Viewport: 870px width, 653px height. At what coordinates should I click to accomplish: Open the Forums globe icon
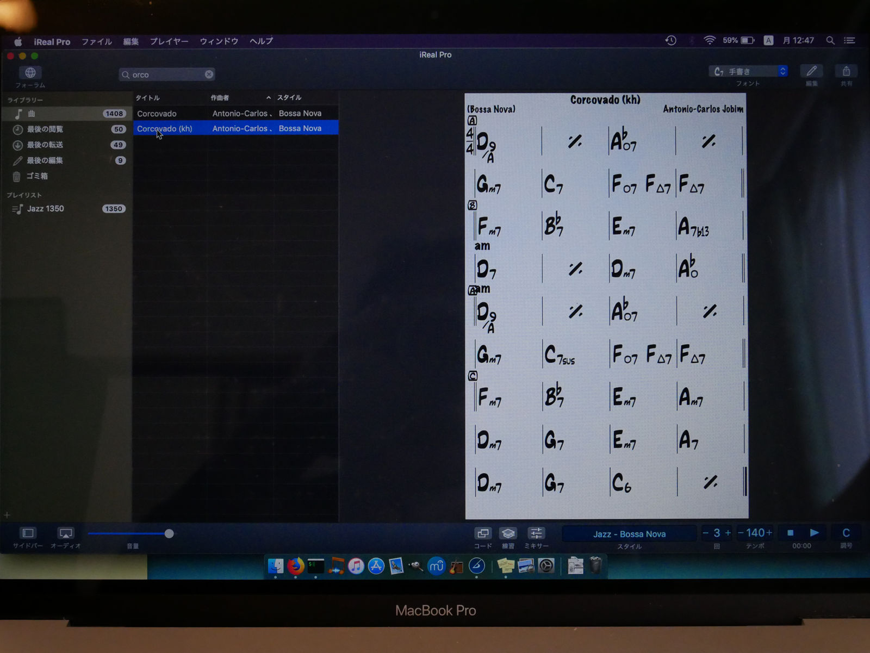click(30, 72)
